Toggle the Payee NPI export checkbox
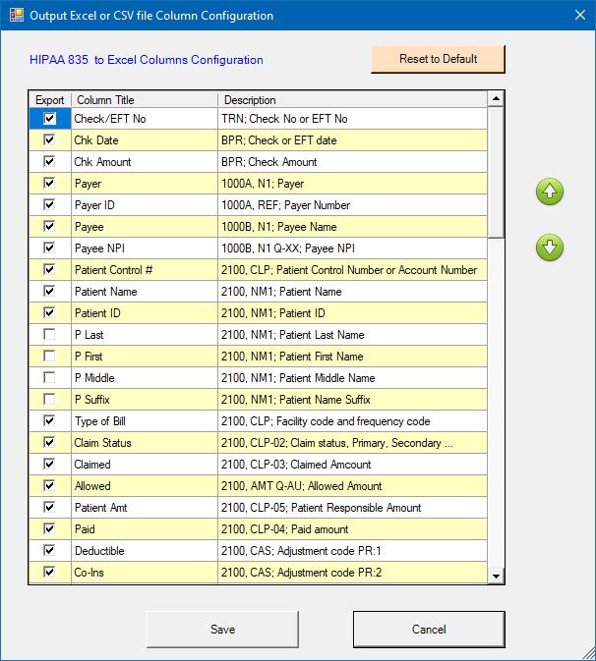The height and width of the screenshot is (661, 596). (49, 248)
